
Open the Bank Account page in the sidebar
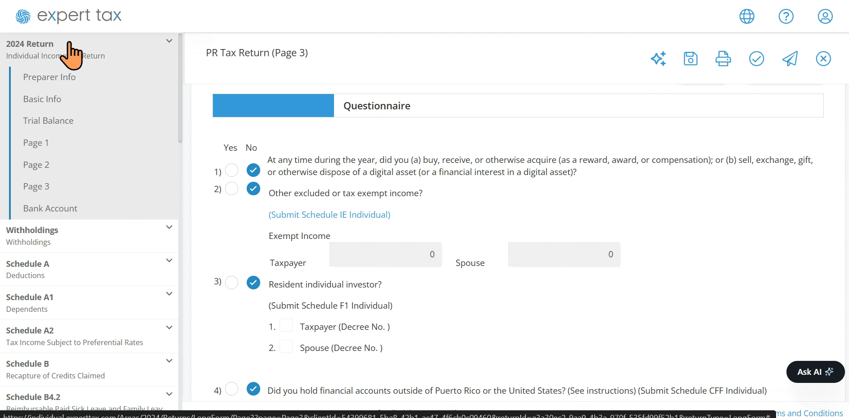point(50,208)
